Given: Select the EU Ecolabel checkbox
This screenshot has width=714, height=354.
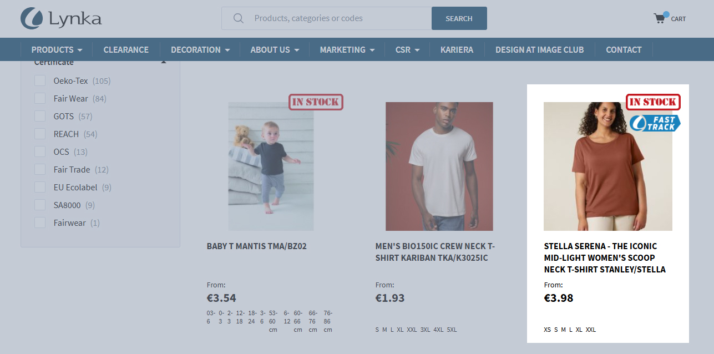Looking at the screenshot, I should (x=40, y=188).
